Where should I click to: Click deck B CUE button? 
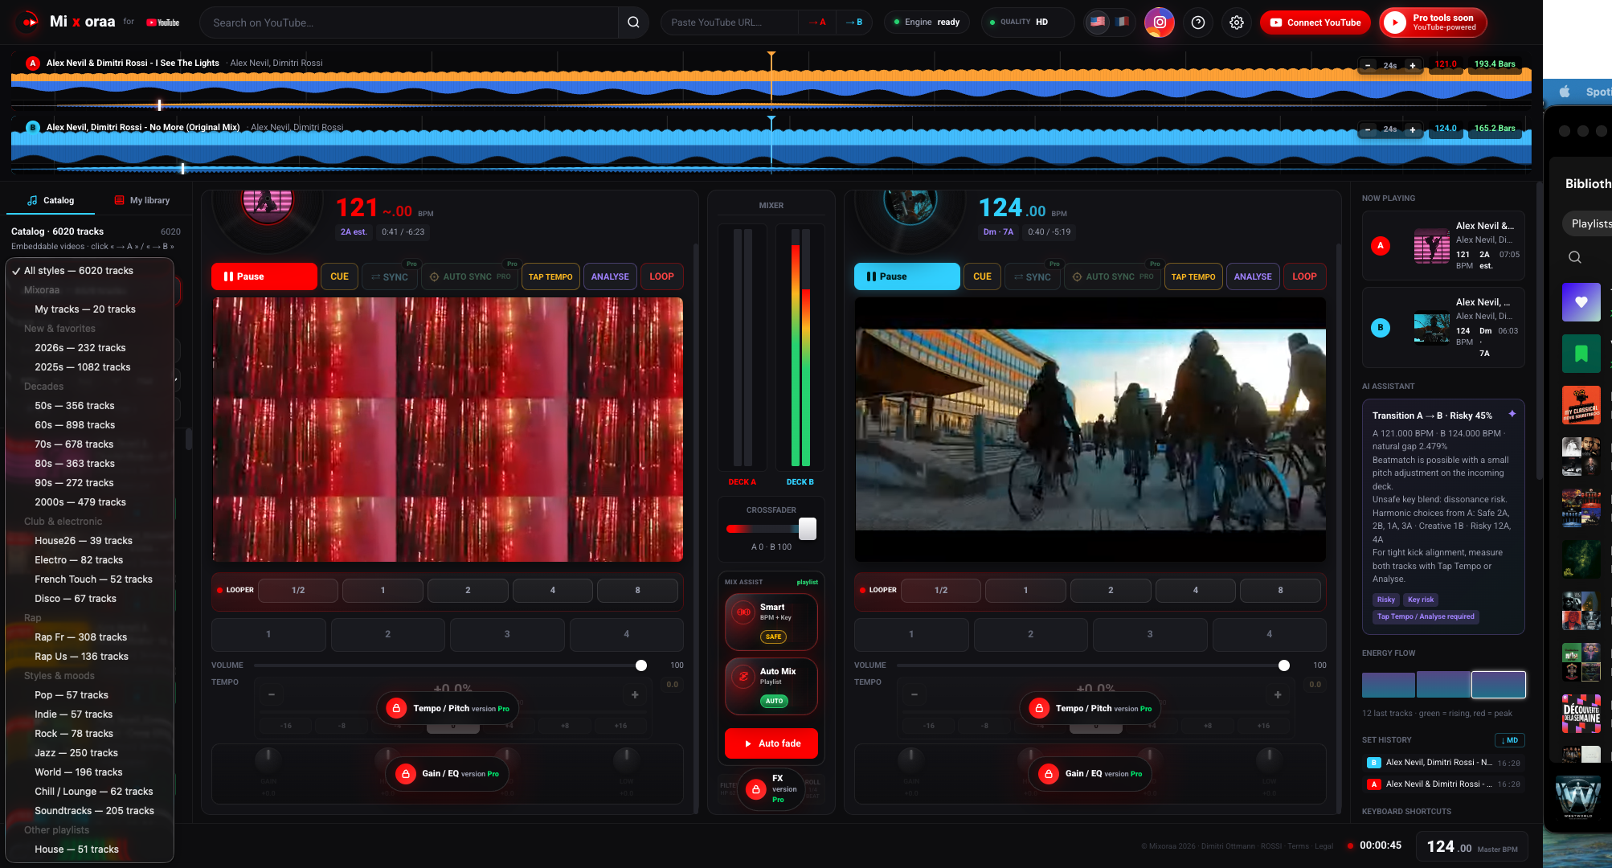tap(982, 276)
